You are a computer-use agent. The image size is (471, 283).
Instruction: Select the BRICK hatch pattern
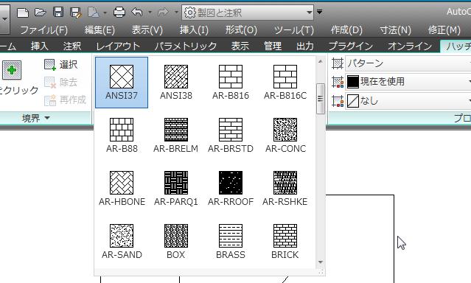click(x=285, y=242)
